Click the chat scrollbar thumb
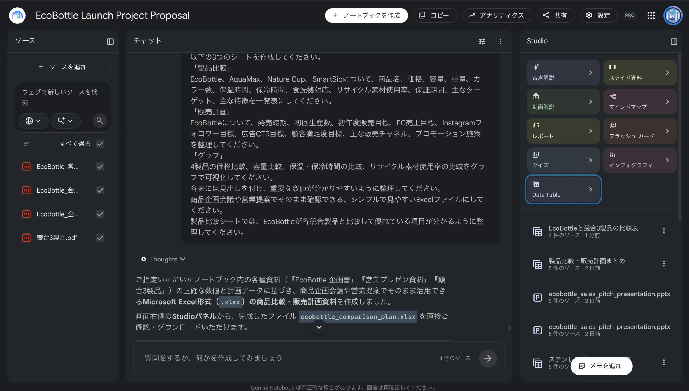The width and height of the screenshot is (689, 391). [x=509, y=328]
